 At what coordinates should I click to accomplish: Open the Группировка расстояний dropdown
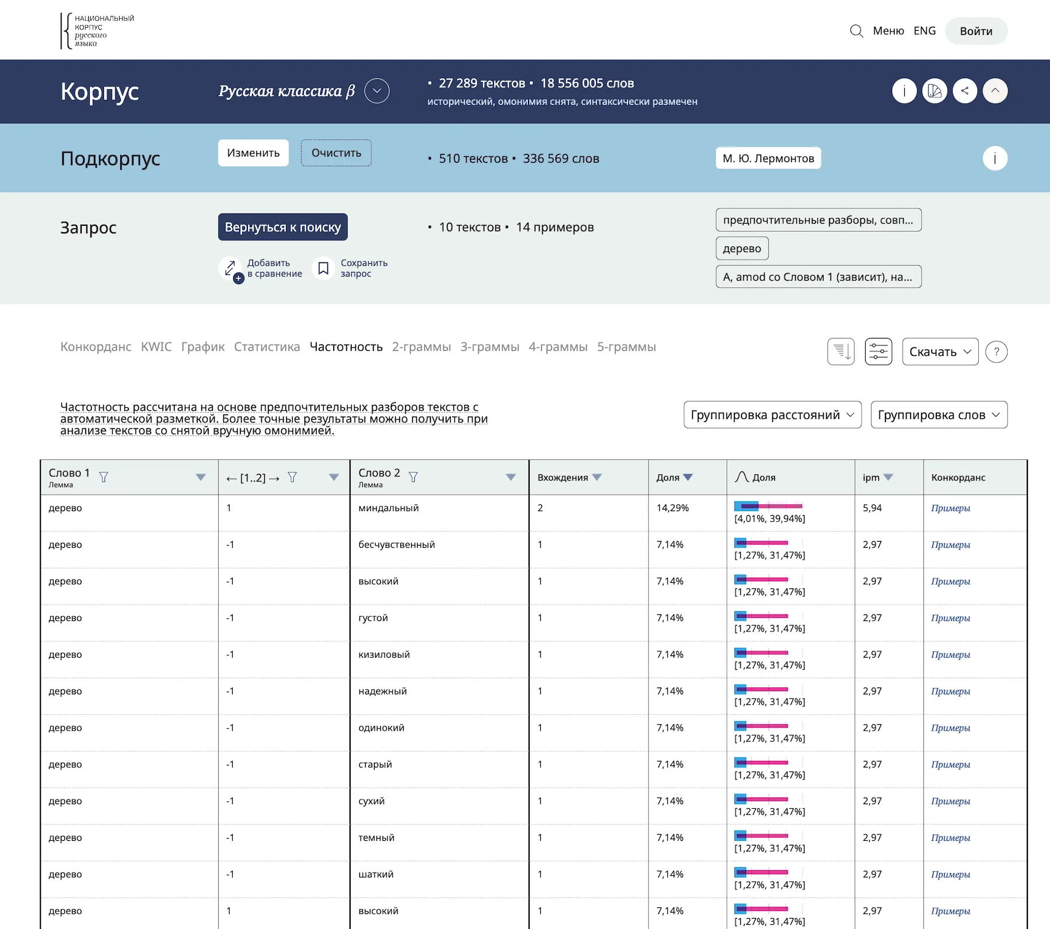[772, 415]
